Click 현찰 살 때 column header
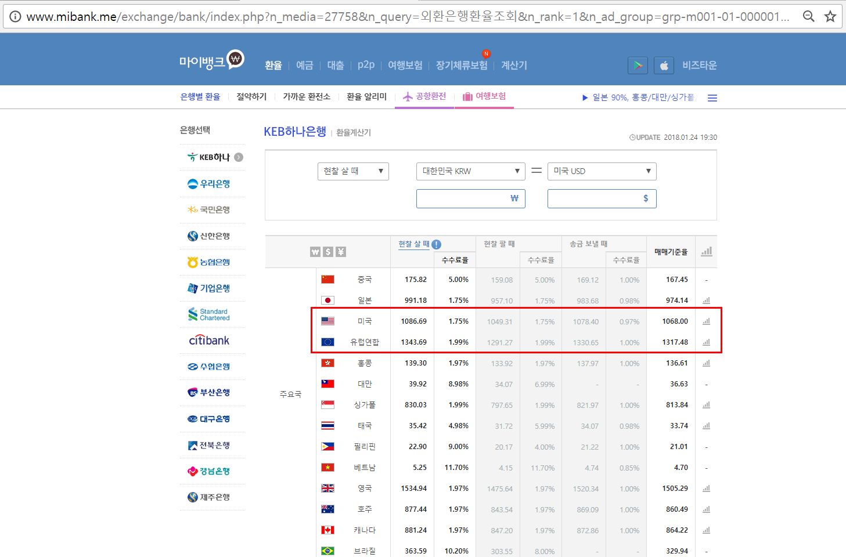The width and height of the screenshot is (846, 557). [414, 244]
